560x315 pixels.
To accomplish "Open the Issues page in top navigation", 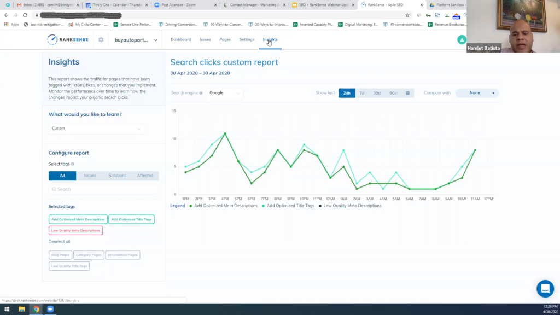I will click(x=205, y=39).
